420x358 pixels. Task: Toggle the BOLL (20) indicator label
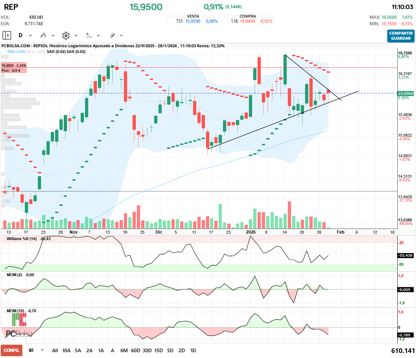(36, 52)
